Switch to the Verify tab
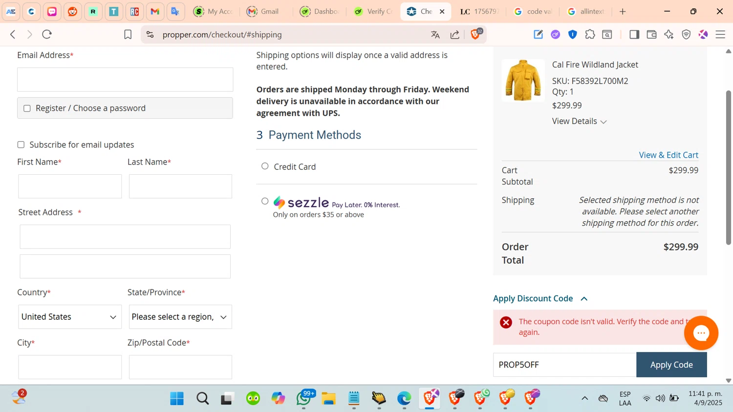Viewport: 733px width, 412px height. [373, 11]
